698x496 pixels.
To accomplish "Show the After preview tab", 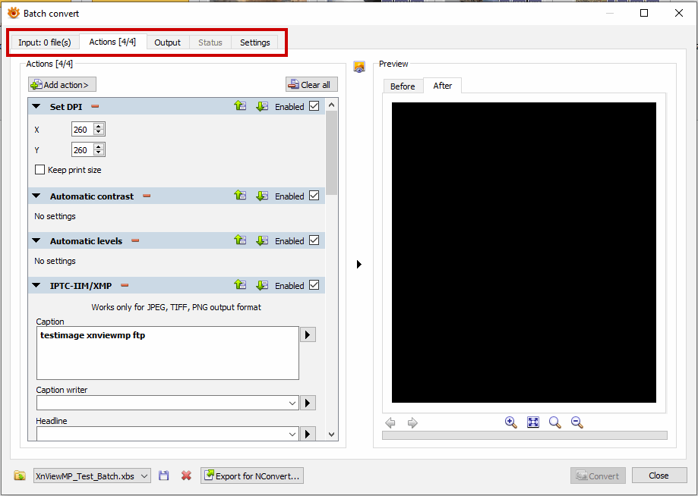I will click(x=443, y=86).
